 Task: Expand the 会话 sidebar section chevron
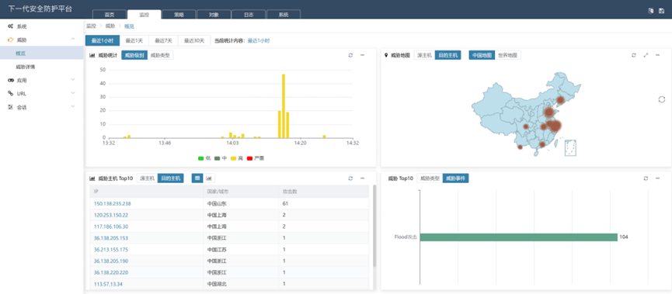pyautogui.click(x=73, y=106)
